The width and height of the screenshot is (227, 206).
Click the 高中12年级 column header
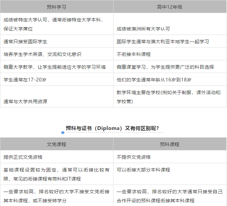pos(169,7)
